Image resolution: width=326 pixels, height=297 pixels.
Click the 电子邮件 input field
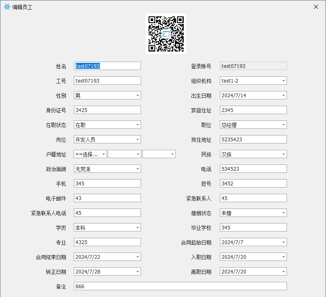[x=107, y=198]
